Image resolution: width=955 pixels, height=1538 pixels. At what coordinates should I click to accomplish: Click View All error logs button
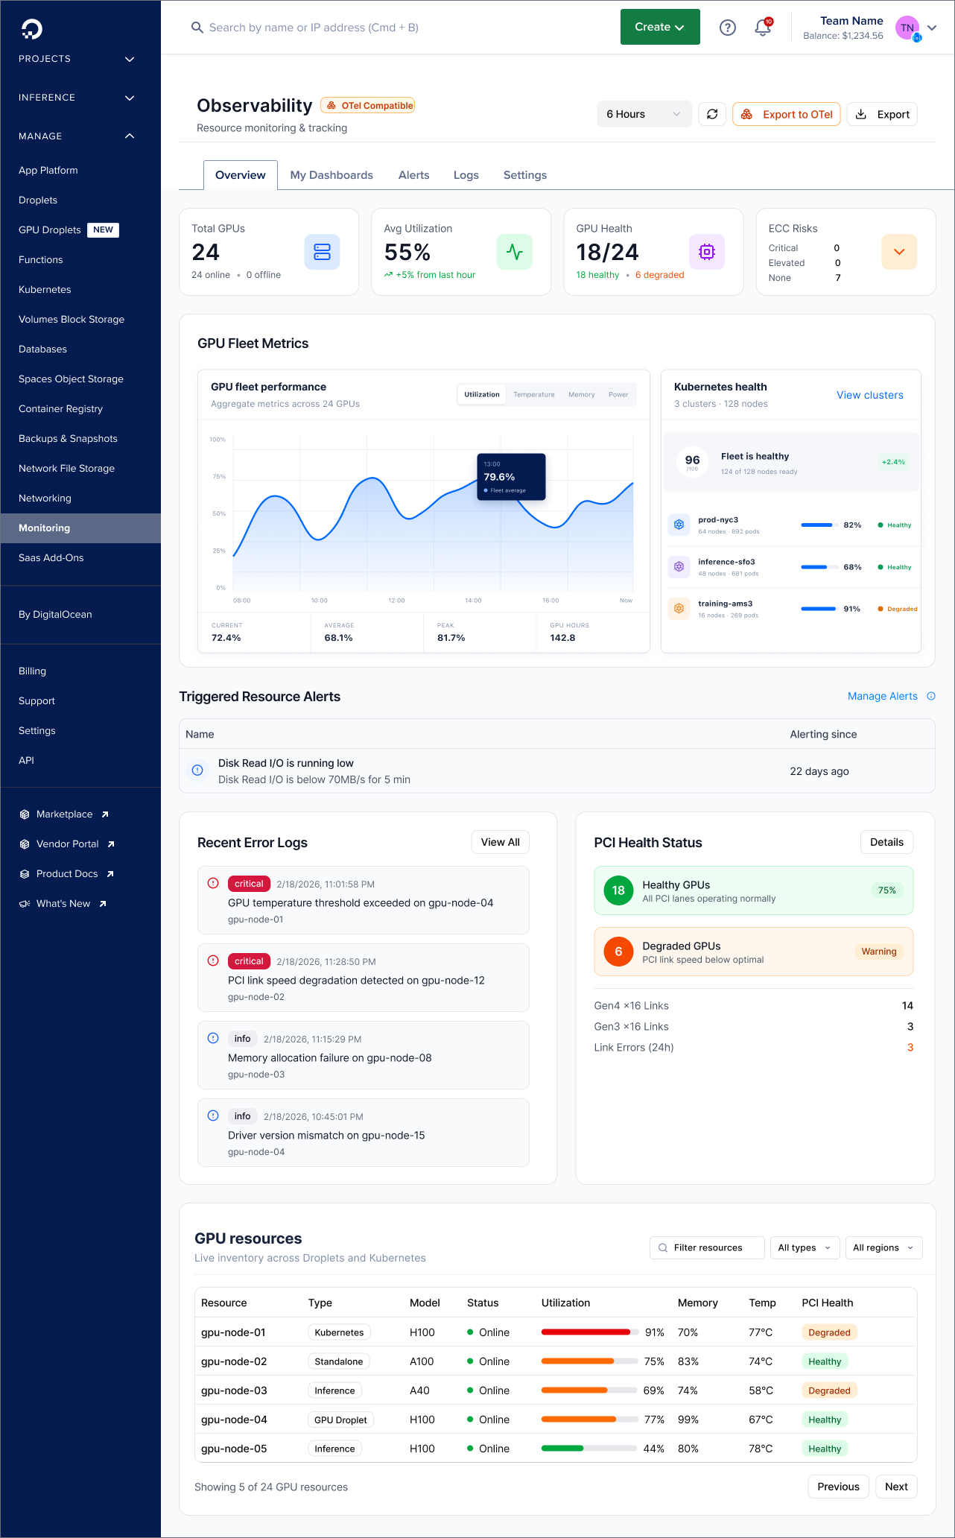click(x=501, y=842)
